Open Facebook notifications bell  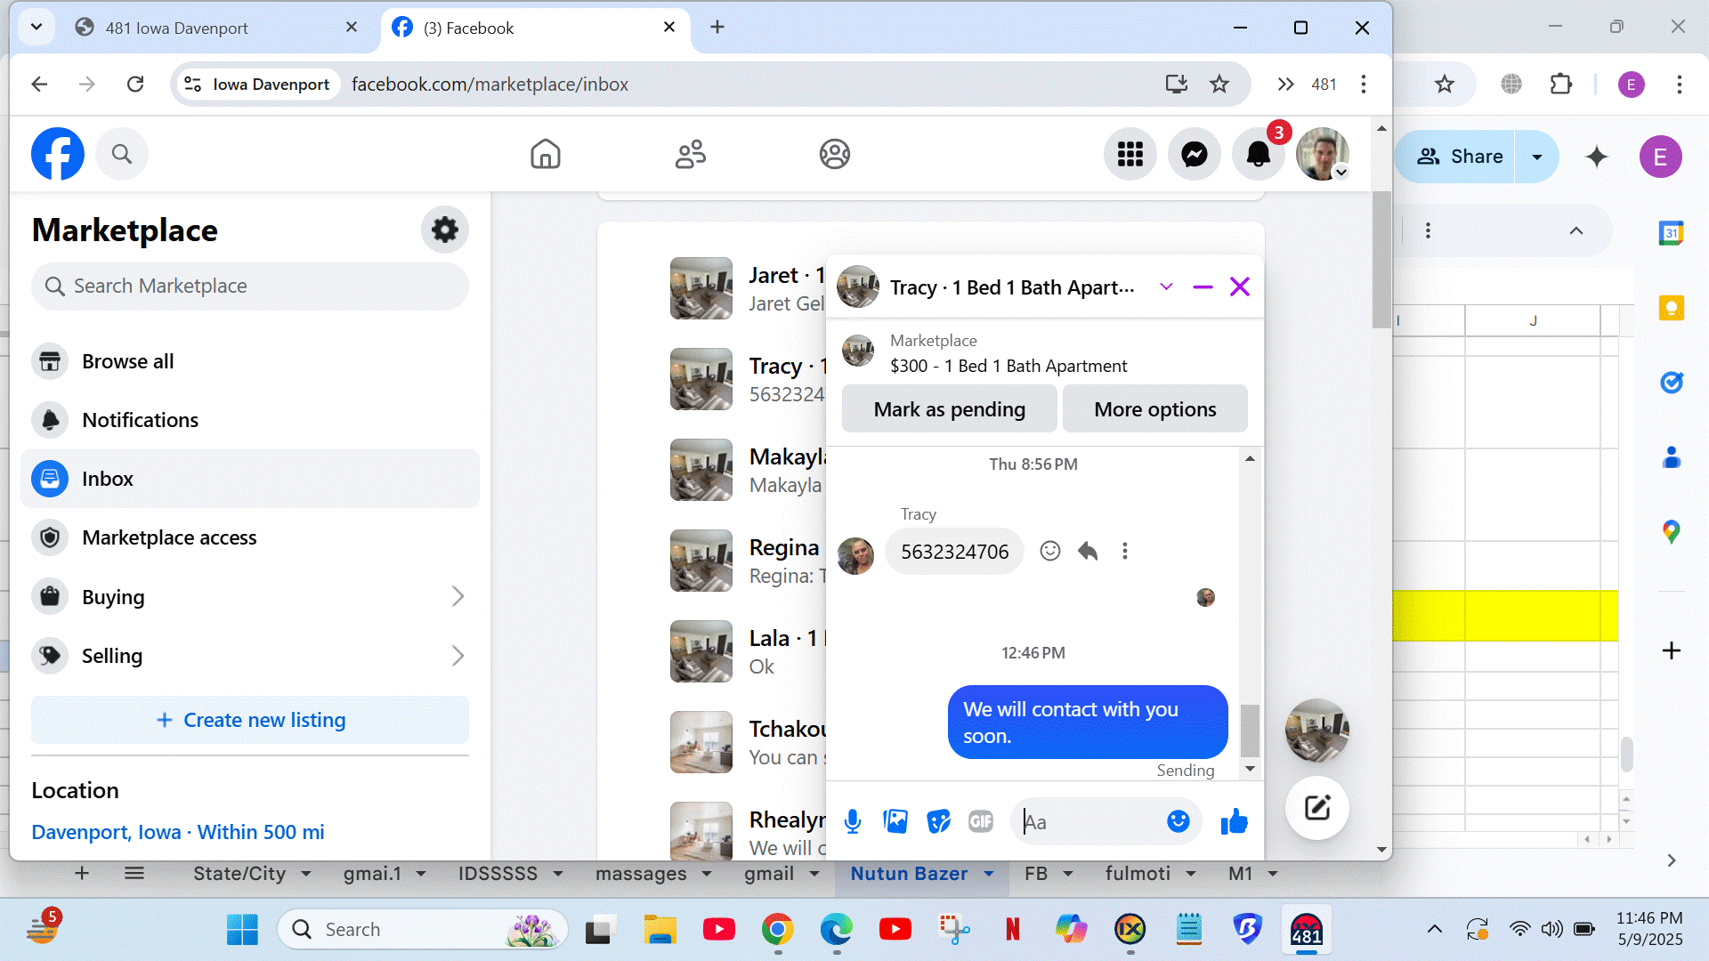(1258, 155)
